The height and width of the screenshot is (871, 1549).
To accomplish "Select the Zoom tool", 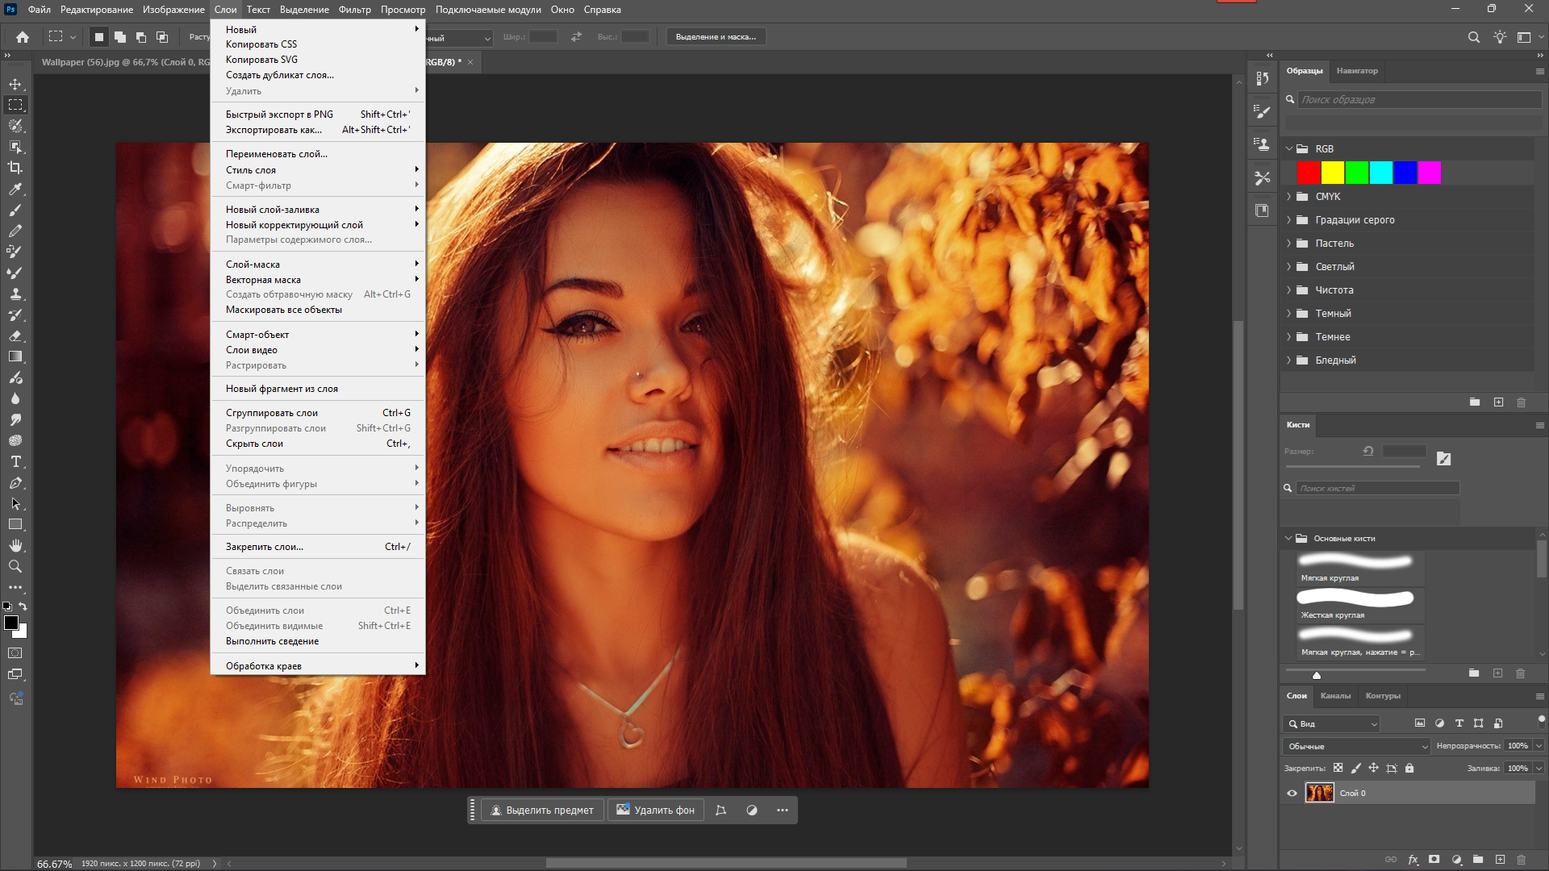I will 15,567.
